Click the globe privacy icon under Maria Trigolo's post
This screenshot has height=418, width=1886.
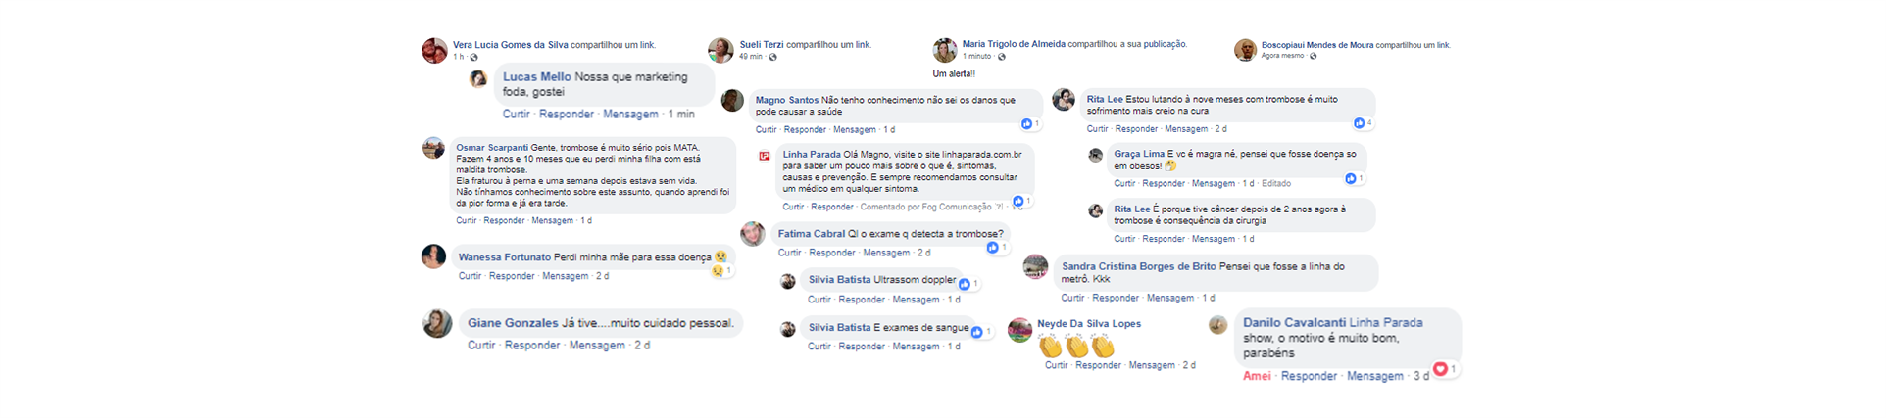pyautogui.click(x=1001, y=57)
